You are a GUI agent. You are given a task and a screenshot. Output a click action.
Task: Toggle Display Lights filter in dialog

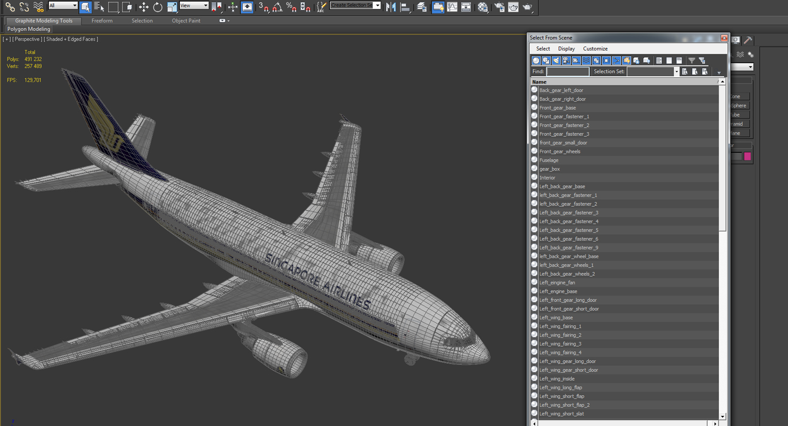pyautogui.click(x=556, y=61)
